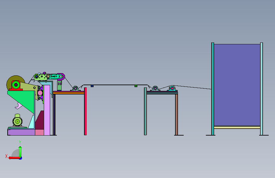Select the violet vertical column

(47, 110)
